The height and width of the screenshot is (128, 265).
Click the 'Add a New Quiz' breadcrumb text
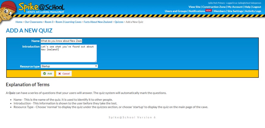(135, 22)
